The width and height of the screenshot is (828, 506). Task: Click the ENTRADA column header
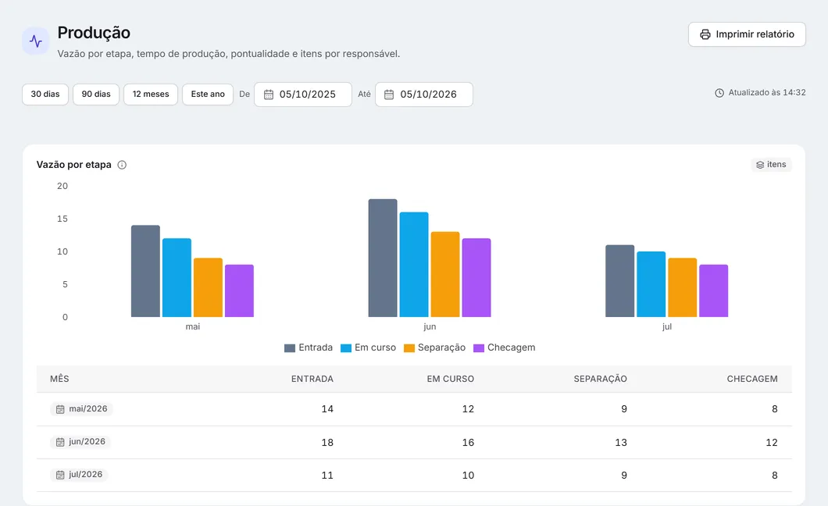click(x=312, y=379)
